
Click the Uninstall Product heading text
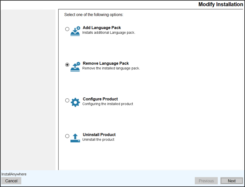click(99, 135)
